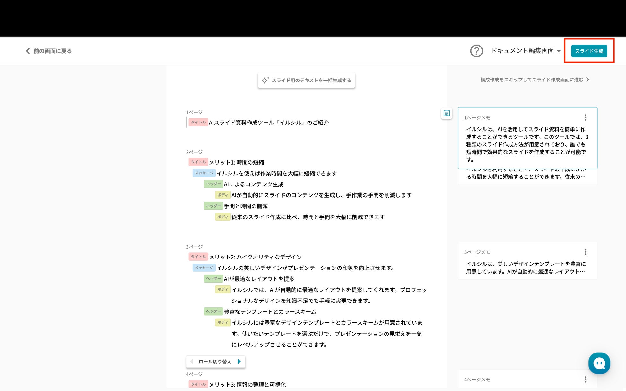
Task: Follow the skip to slide creation link
Action: tap(535, 80)
